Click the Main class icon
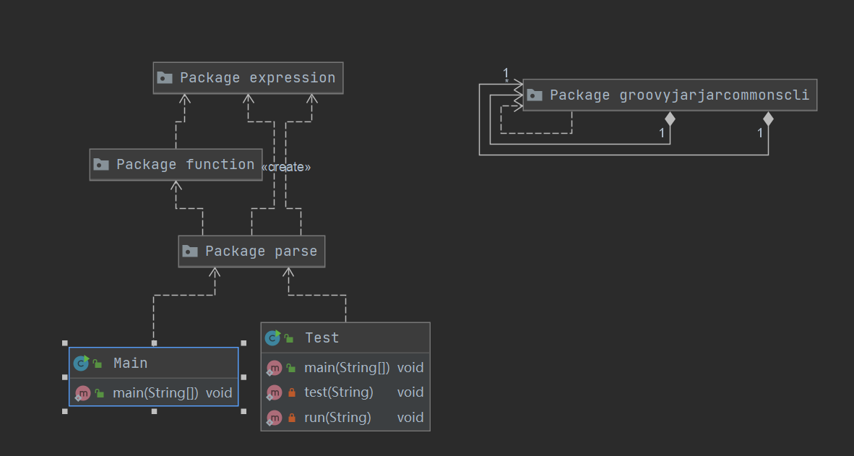 [x=81, y=363]
